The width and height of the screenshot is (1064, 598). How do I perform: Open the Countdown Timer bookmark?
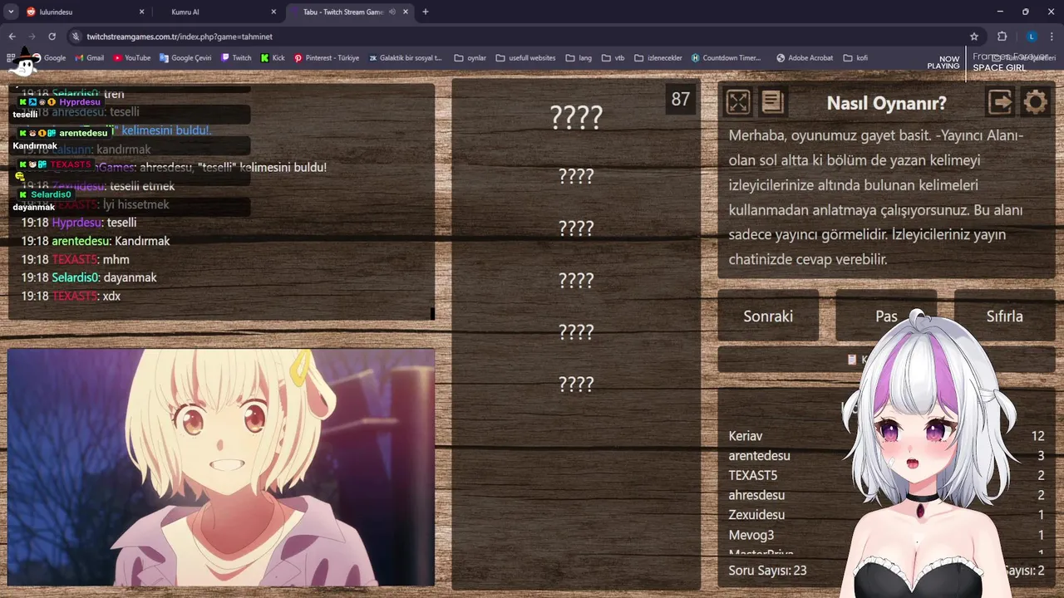coord(726,58)
